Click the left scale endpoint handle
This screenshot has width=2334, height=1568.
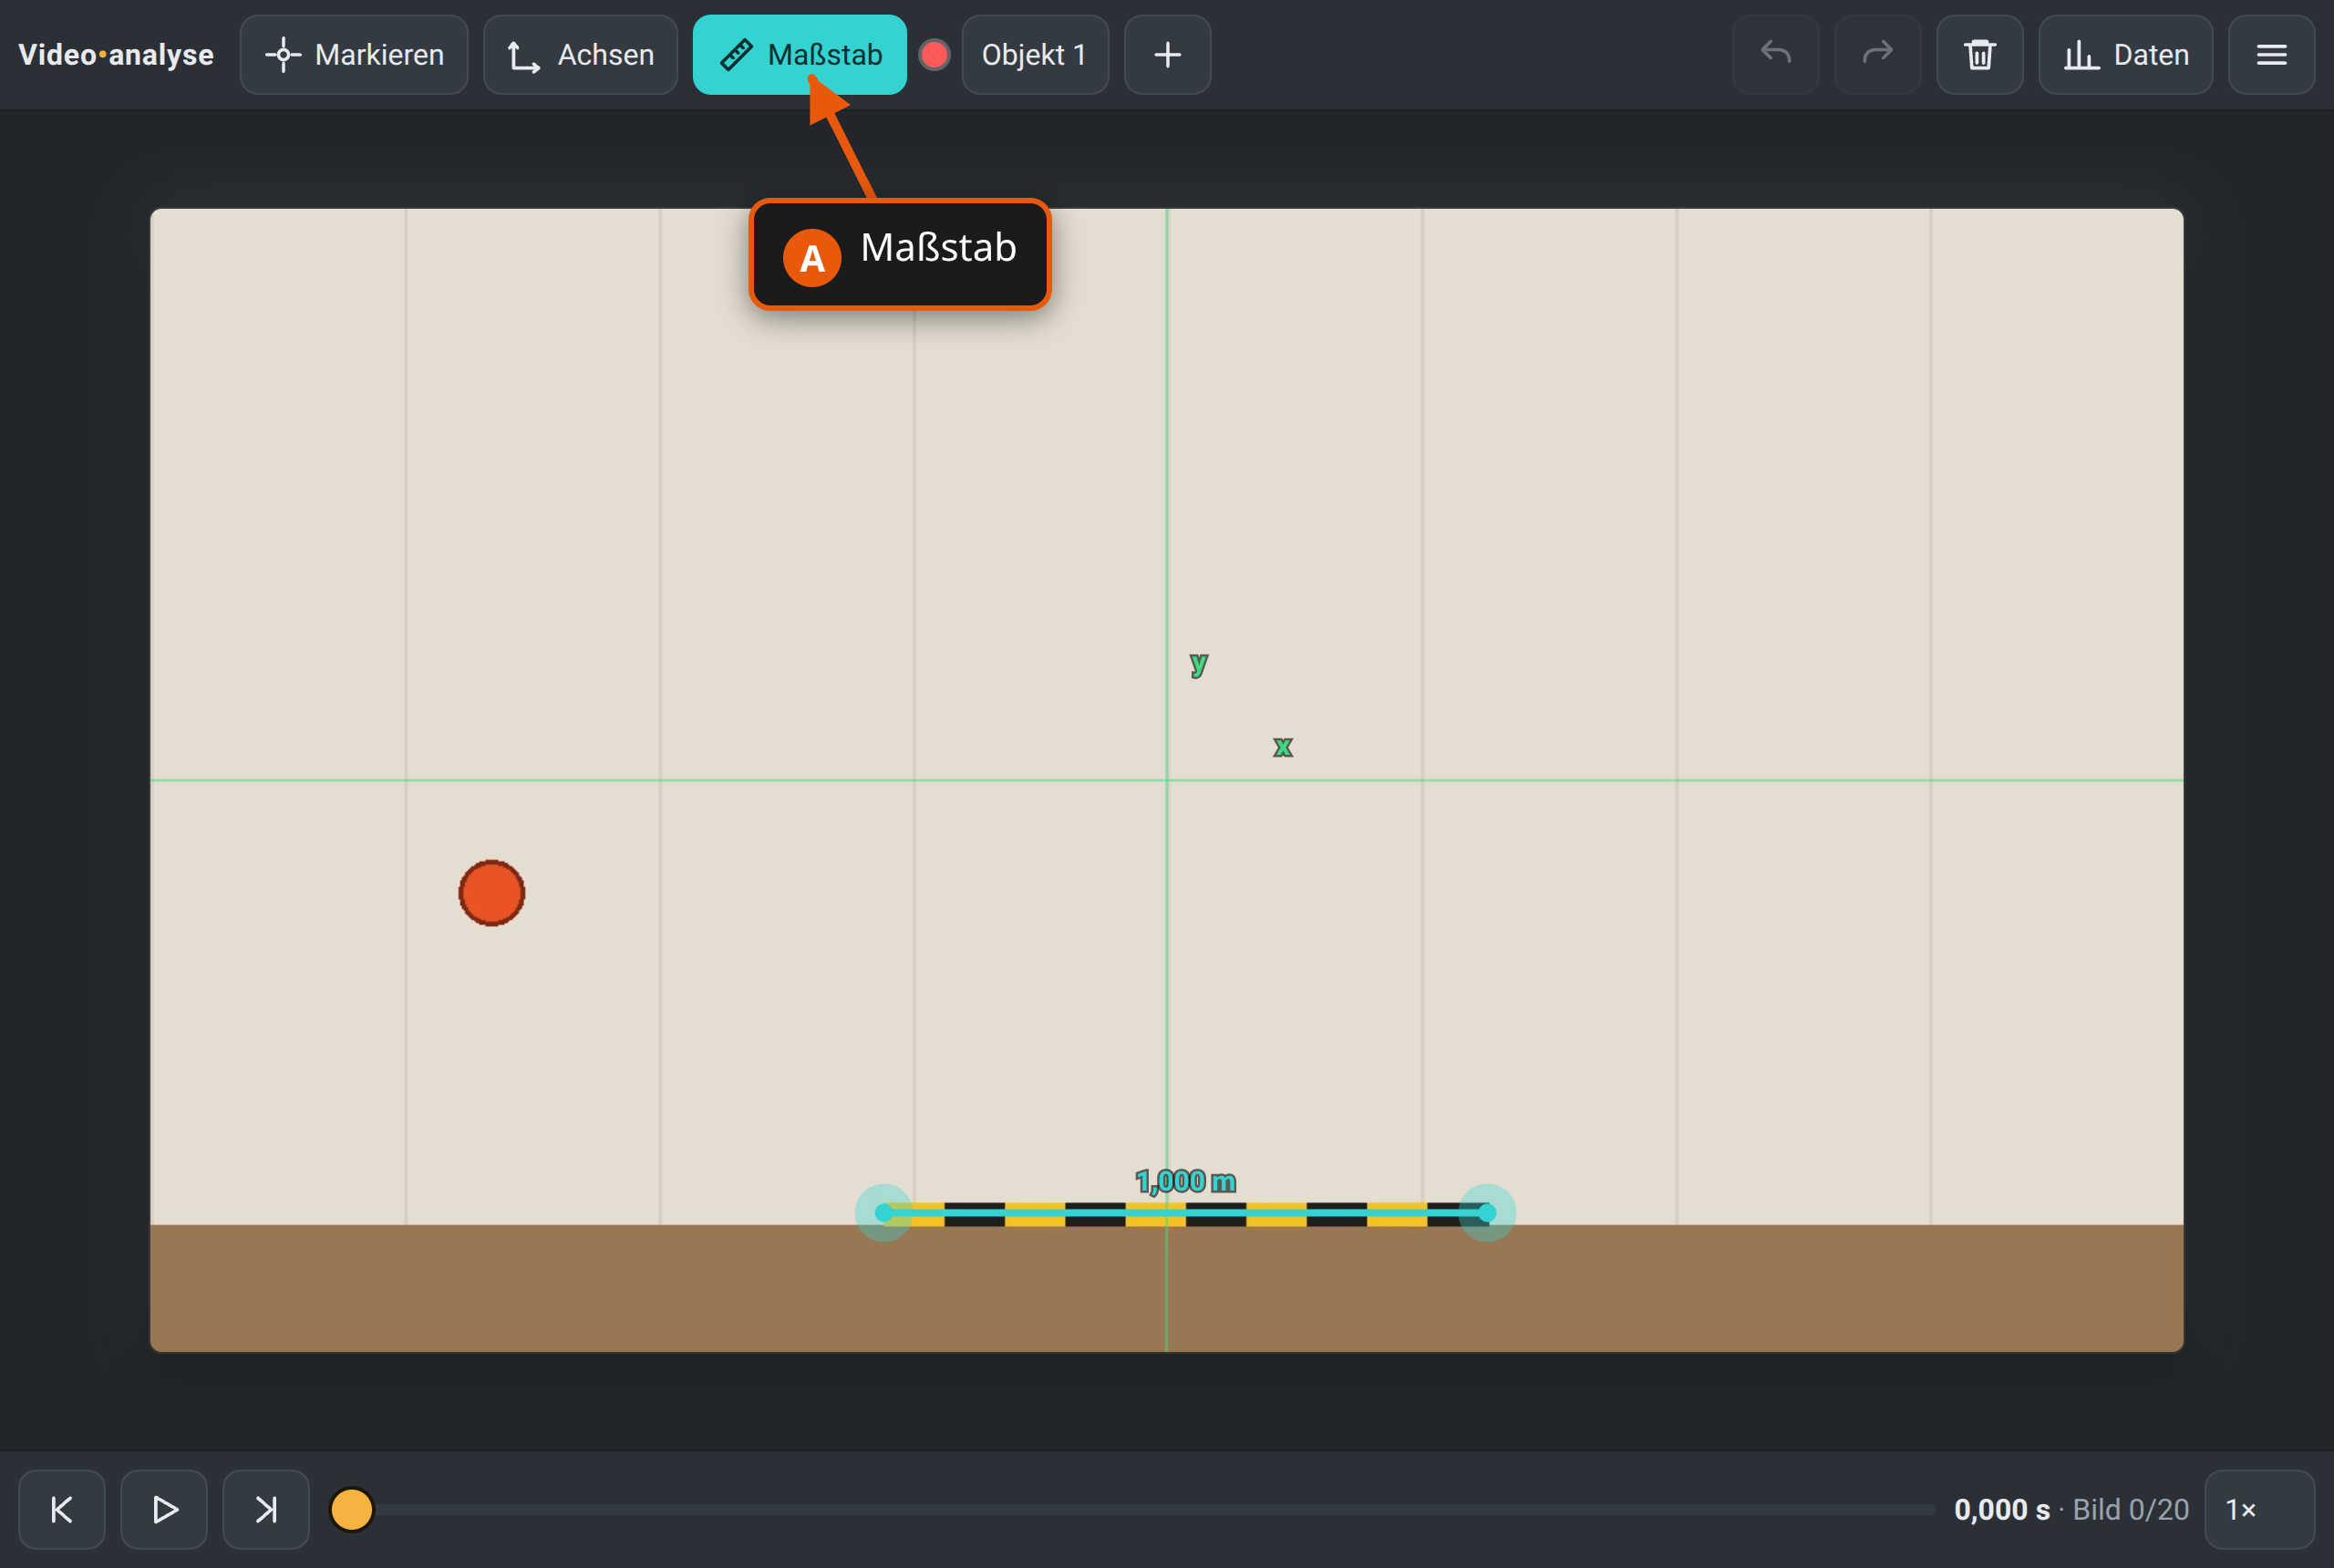coord(883,1213)
